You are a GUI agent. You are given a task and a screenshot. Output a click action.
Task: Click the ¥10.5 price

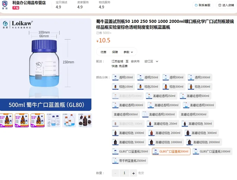pos(103,40)
